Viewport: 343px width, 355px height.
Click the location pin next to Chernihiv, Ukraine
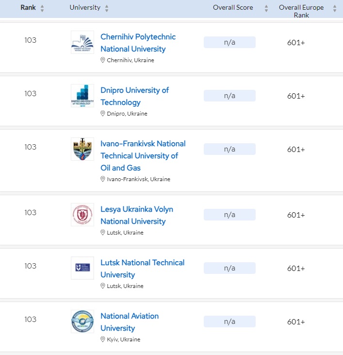[x=103, y=60]
